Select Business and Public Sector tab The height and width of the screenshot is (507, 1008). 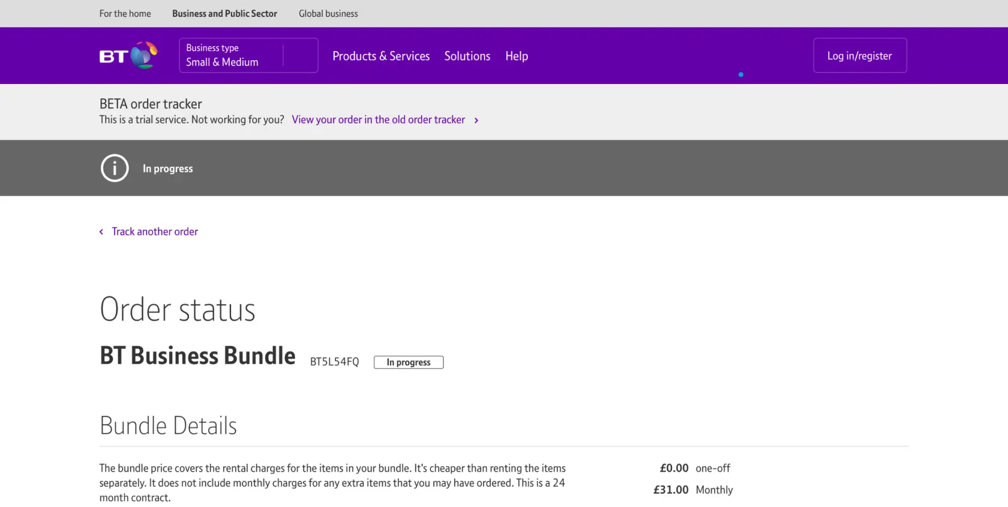click(224, 14)
